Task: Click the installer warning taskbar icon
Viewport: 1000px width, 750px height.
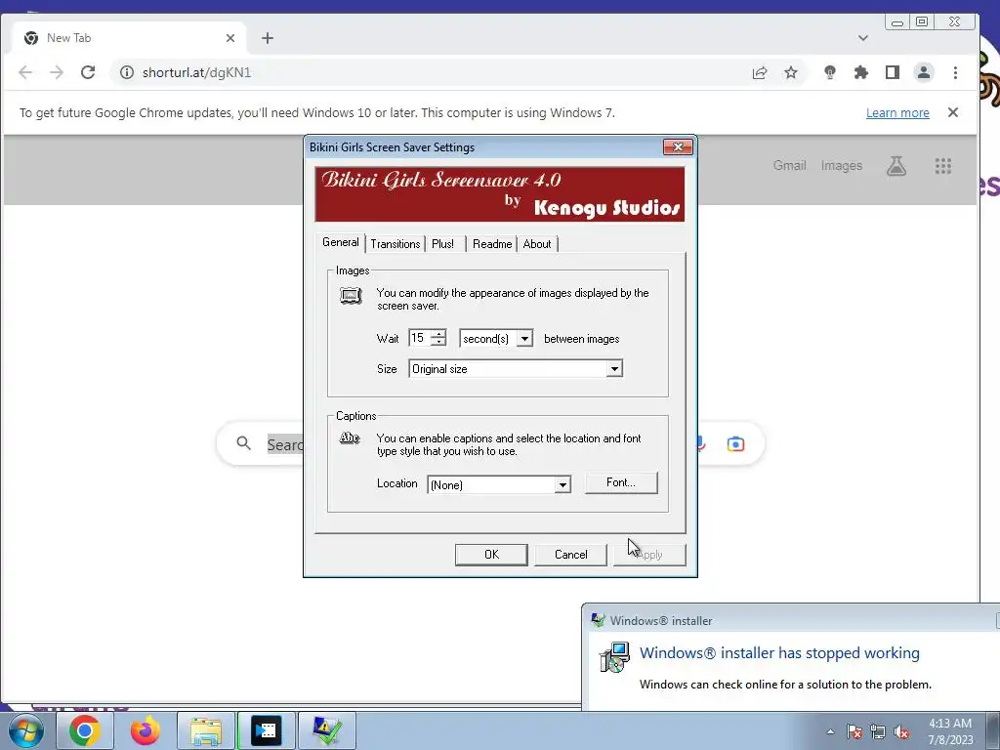Action: click(327, 730)
